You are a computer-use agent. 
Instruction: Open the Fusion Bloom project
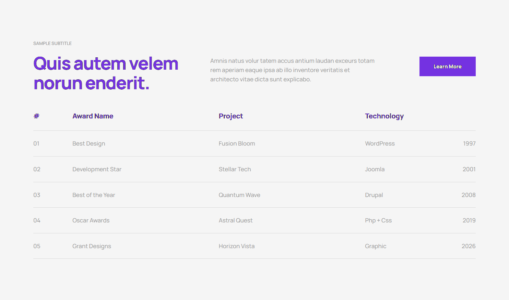tap(237, 144)
